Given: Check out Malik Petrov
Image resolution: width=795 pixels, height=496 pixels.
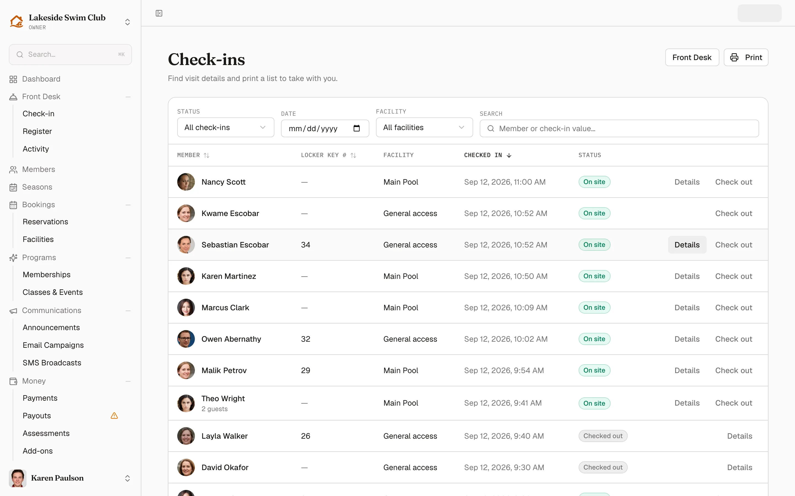Looking at the screenshot, I should point(733,370).
